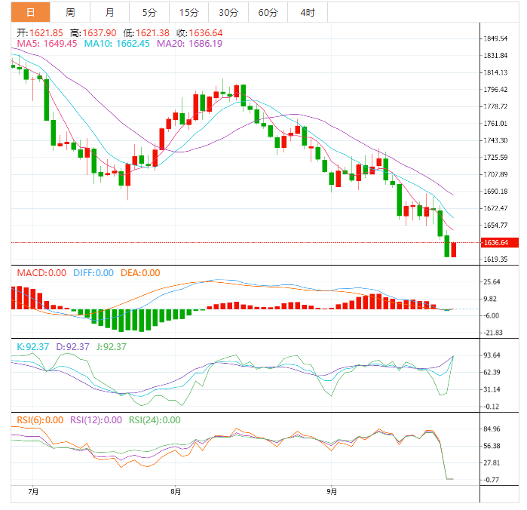
Task: Open the 15分 timeframe tab
Action: pos(189,12)
